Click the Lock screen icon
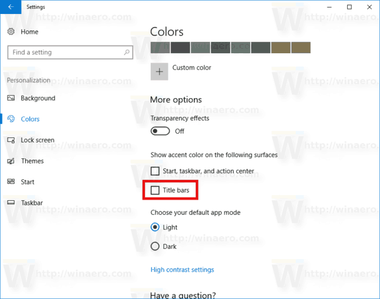Screen dimensions: 380x299 (11, 140)
